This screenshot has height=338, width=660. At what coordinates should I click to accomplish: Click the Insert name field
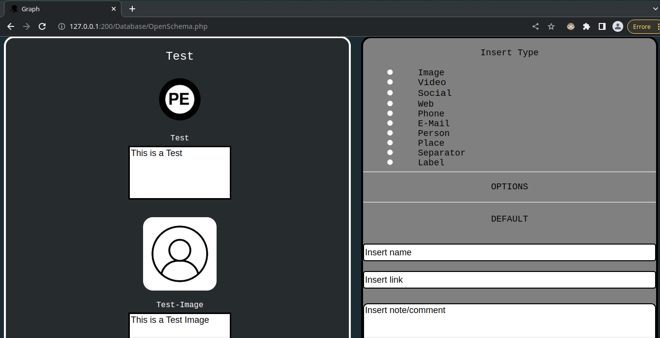point(510,252)
